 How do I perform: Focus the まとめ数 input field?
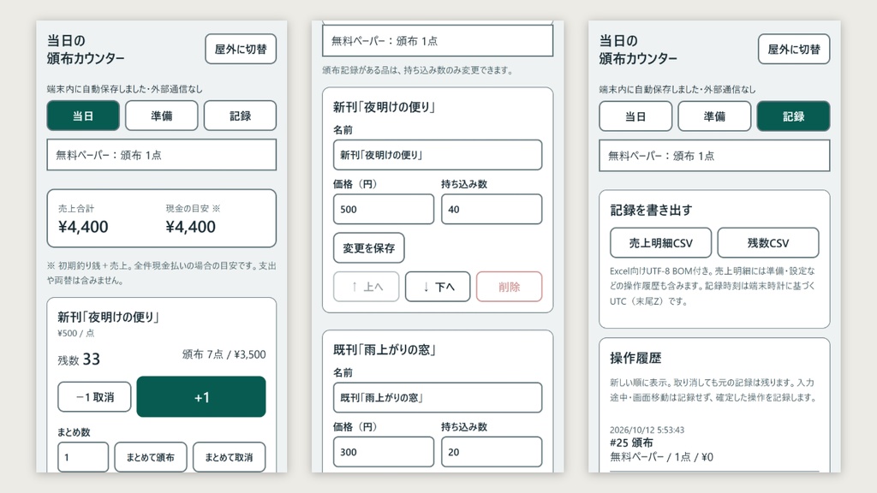83,457
